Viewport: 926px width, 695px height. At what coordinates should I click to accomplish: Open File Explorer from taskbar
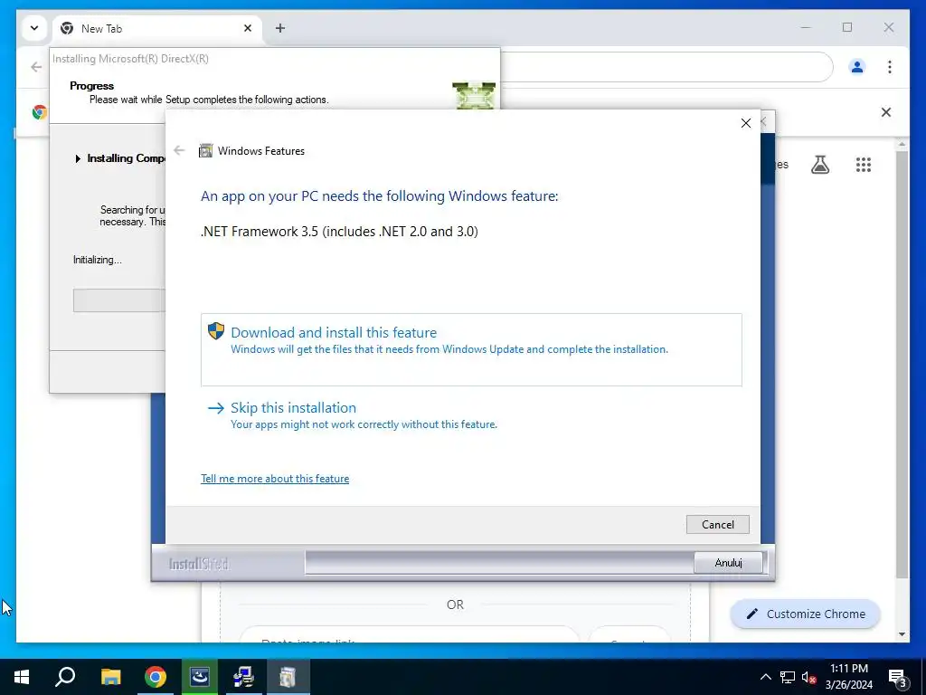pyautogui.click(x=110, y=677)
